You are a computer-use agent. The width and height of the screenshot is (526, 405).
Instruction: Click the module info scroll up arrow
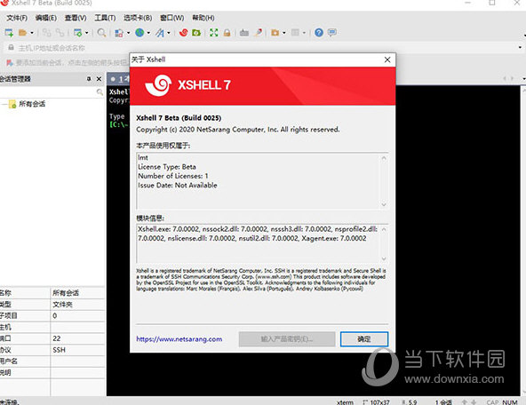pos(384,230)
